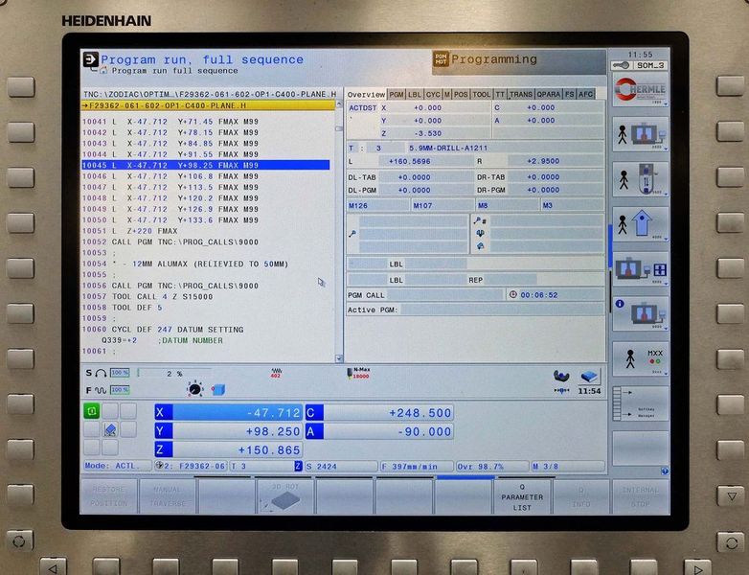This screenshot has width=749, height=575.
Task: Select operator with tool changer softkey
Action: tap(640, 179)
